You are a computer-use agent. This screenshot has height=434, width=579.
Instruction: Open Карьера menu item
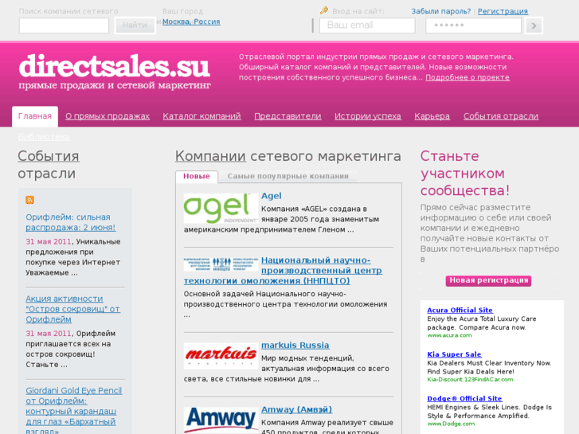coord(432,116)
